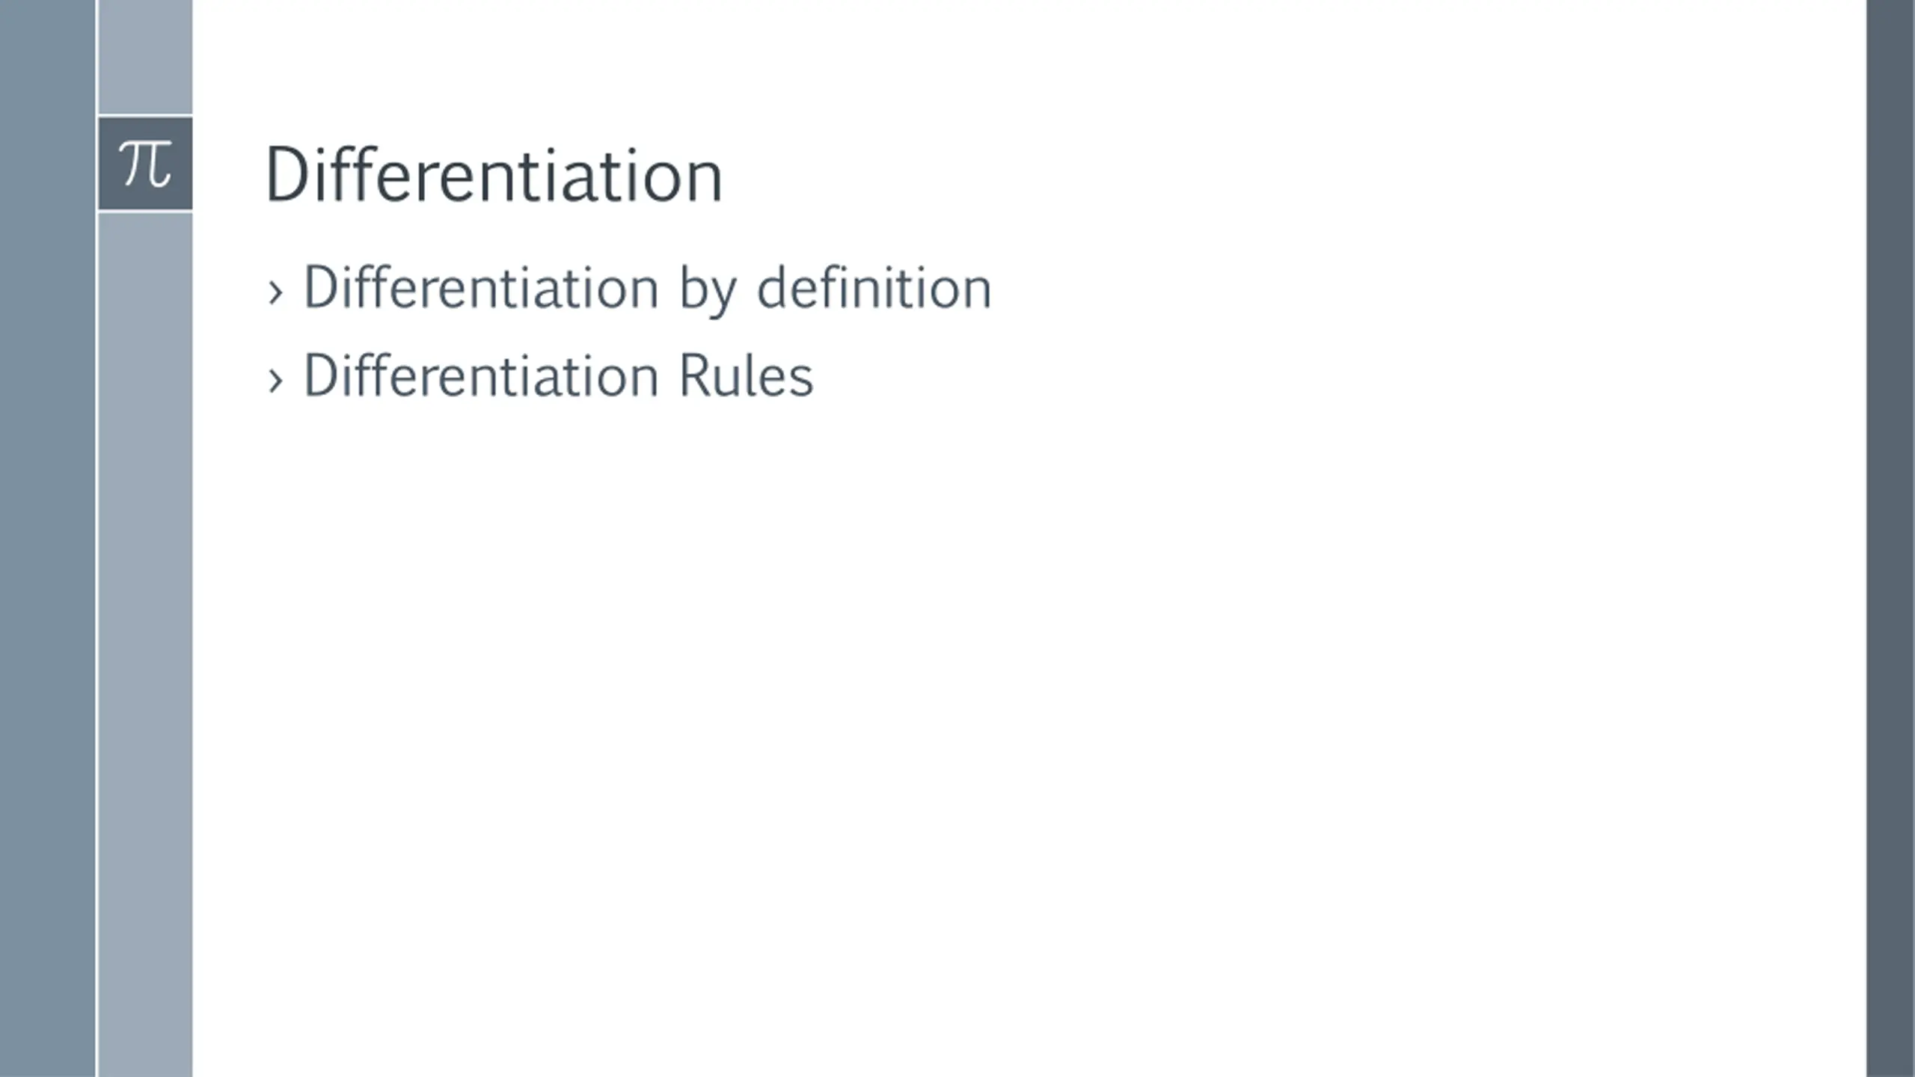The width and height of the screenshot is (1915, 1077).
Task: Click the light gray strip below pi icon
Action: pos(145,645)
